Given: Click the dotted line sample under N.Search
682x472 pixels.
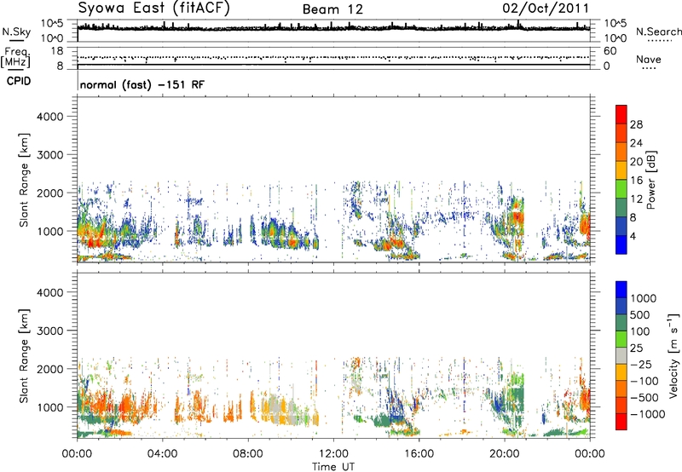Looking at the screenshot, I should (659, 41).
